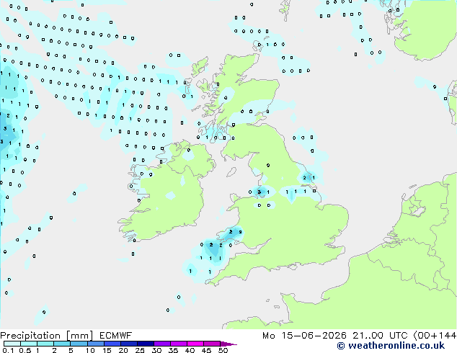Click the 30–35 mm purple legend swatch
The width and height of the screenshot is (457, 353).
[x=161, y=344]
